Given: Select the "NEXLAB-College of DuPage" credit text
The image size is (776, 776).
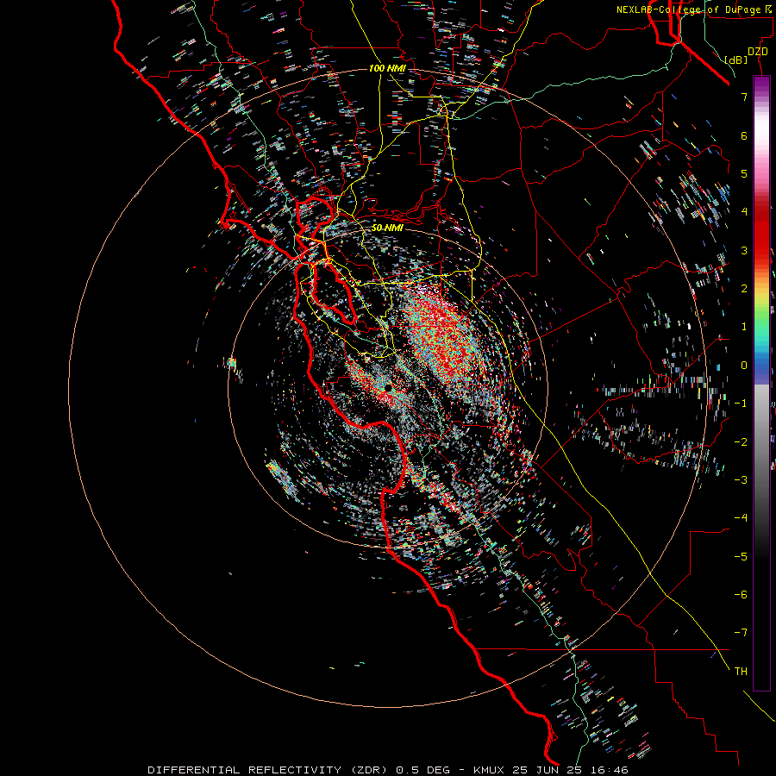Looking at the screenshot, I should point(690,9).
